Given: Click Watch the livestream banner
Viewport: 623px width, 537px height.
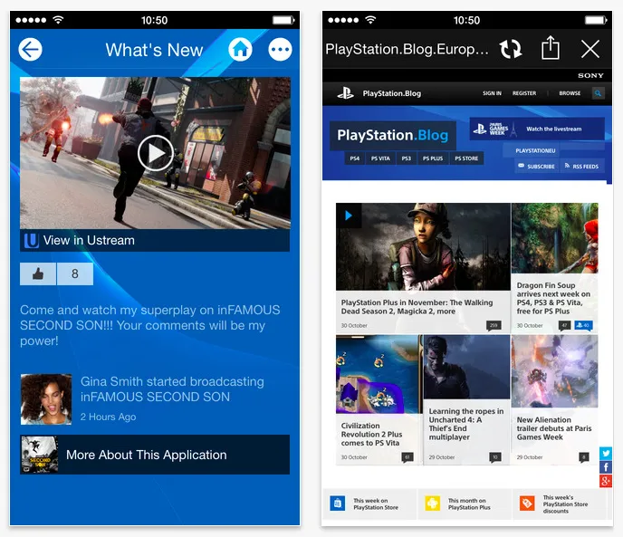Looking at the screenshot, I should tap(537, 129).
